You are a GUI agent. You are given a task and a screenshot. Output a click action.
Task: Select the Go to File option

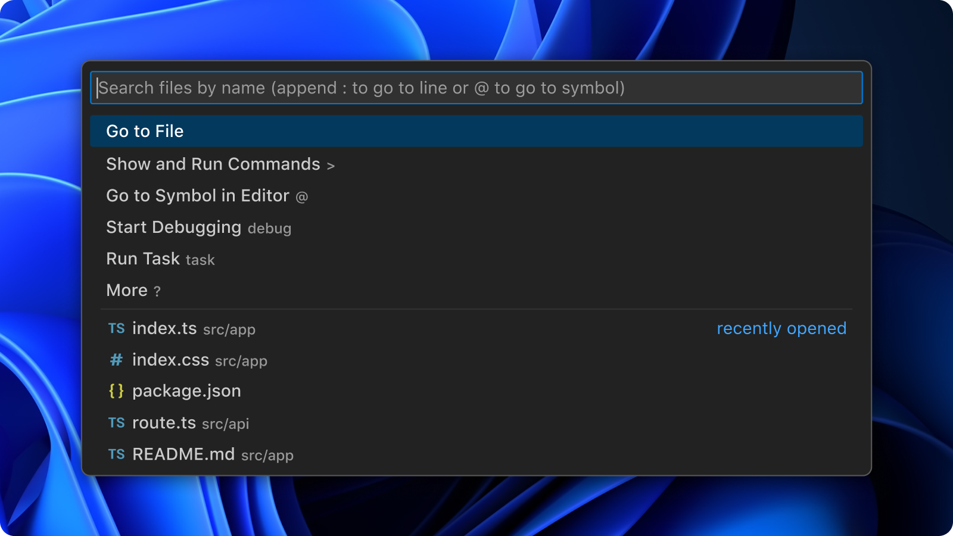click(145, 131)
